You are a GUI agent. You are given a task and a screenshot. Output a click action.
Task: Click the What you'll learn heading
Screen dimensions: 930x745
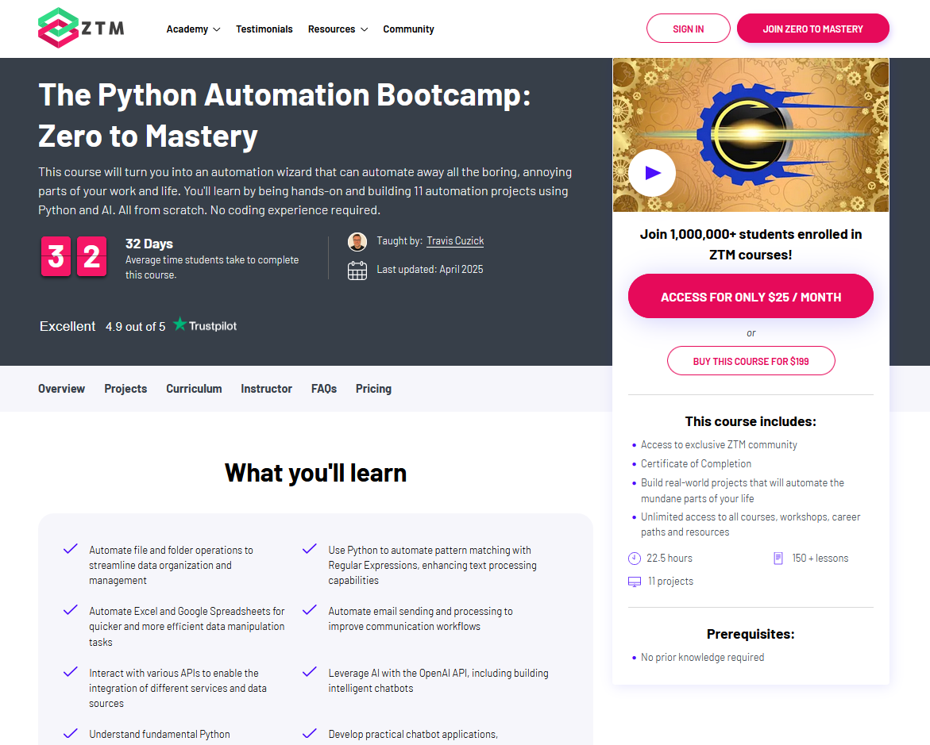click(x=315, y=473)
